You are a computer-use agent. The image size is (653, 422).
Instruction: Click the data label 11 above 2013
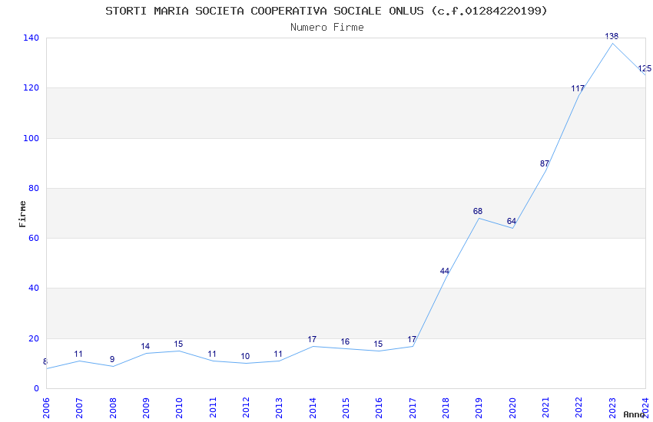click(x=278, y=354)
